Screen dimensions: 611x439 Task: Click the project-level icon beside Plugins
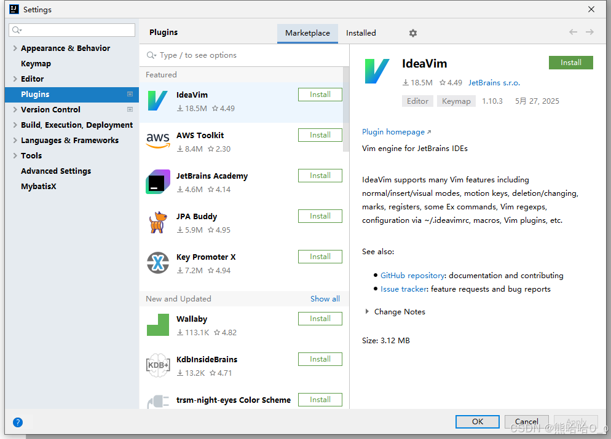point(130,94)
